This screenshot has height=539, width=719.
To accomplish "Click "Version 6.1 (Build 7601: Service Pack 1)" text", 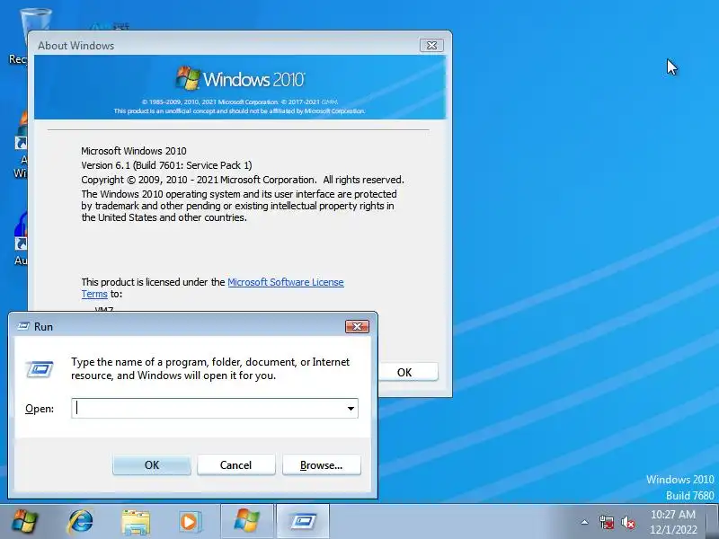I will 166,165.
